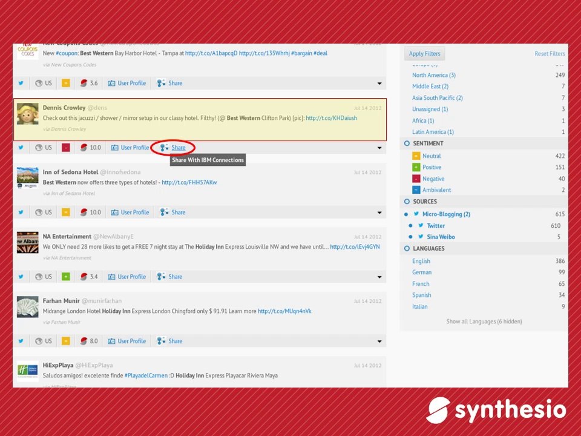Viewport: 581px width, 436px height.
Task: Expand dropdown arrow on New Coupons Codes row
Action: coord(379,84)
